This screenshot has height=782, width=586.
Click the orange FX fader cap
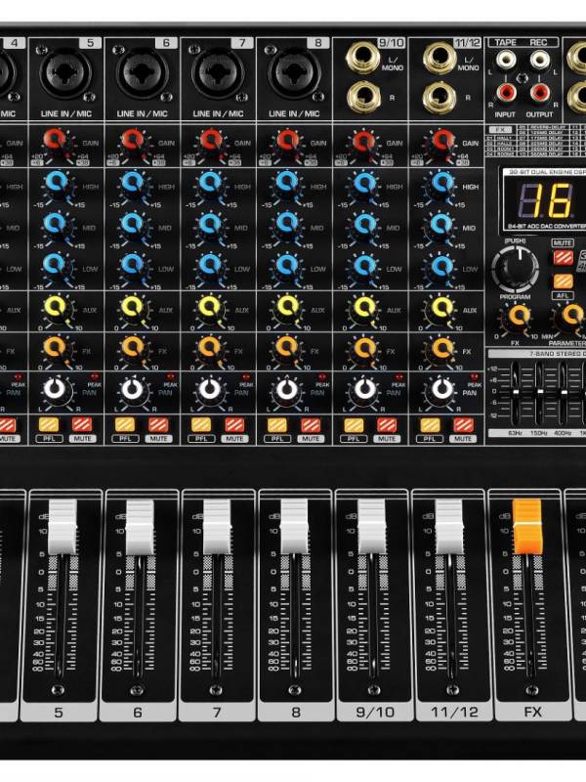[x=527, y=525]
